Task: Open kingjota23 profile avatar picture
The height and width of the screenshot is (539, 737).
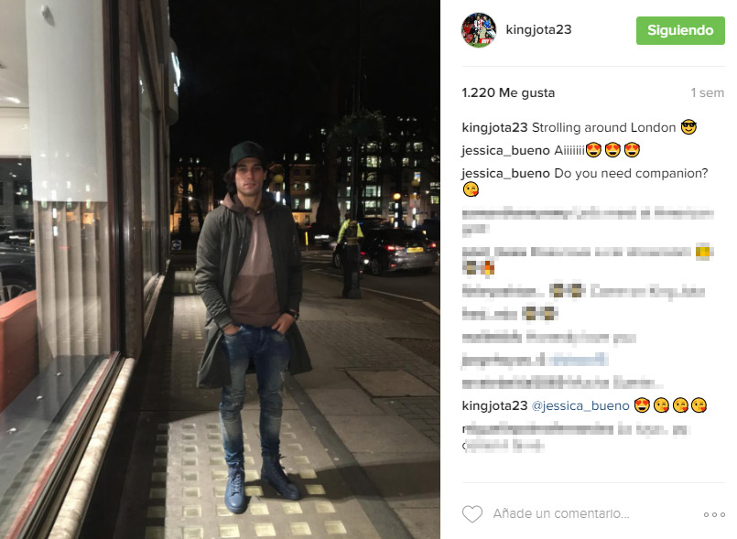Action: [x=479, y=30]
